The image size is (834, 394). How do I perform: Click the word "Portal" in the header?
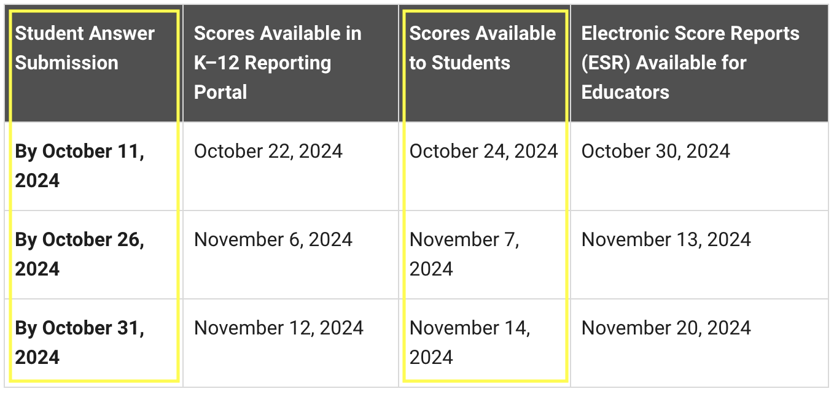pos(220,92)
